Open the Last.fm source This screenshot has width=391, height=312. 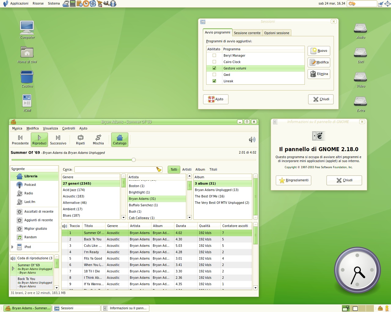34,202
